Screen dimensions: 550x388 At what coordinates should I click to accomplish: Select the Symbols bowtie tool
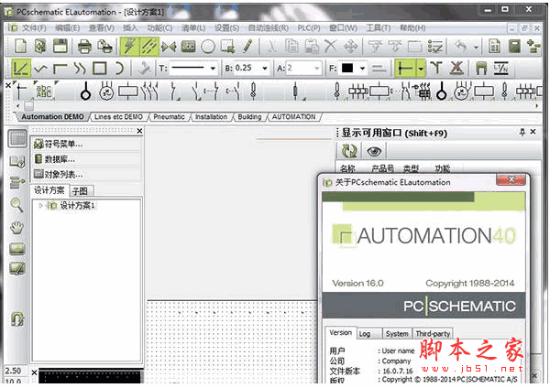169,47
